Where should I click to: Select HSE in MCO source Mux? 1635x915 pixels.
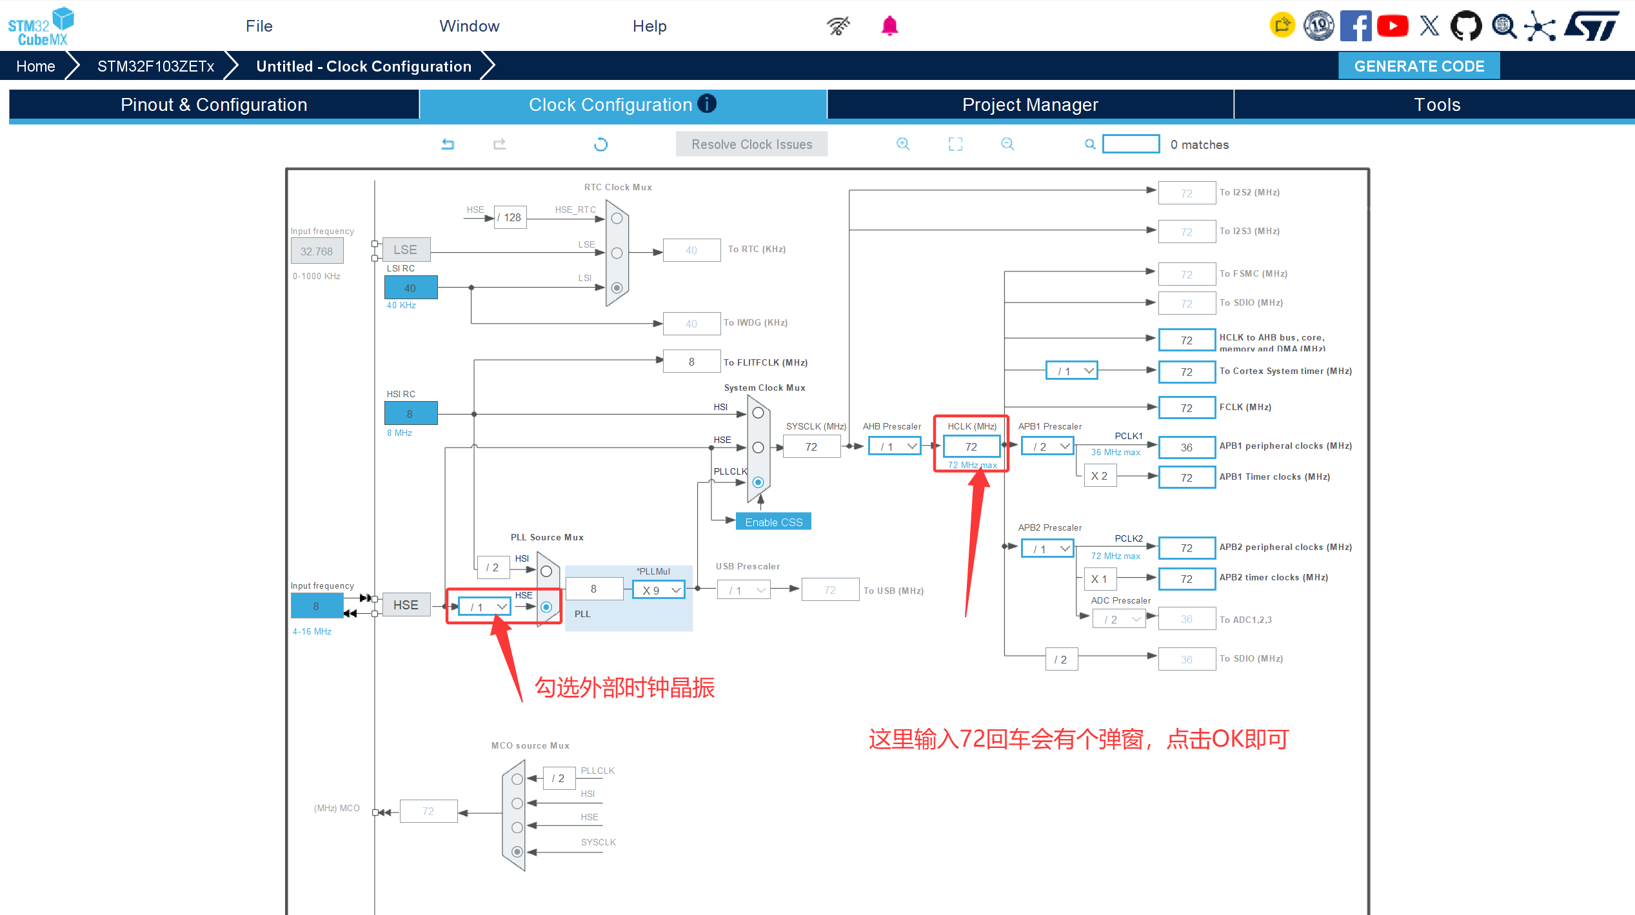click(517, 827)
